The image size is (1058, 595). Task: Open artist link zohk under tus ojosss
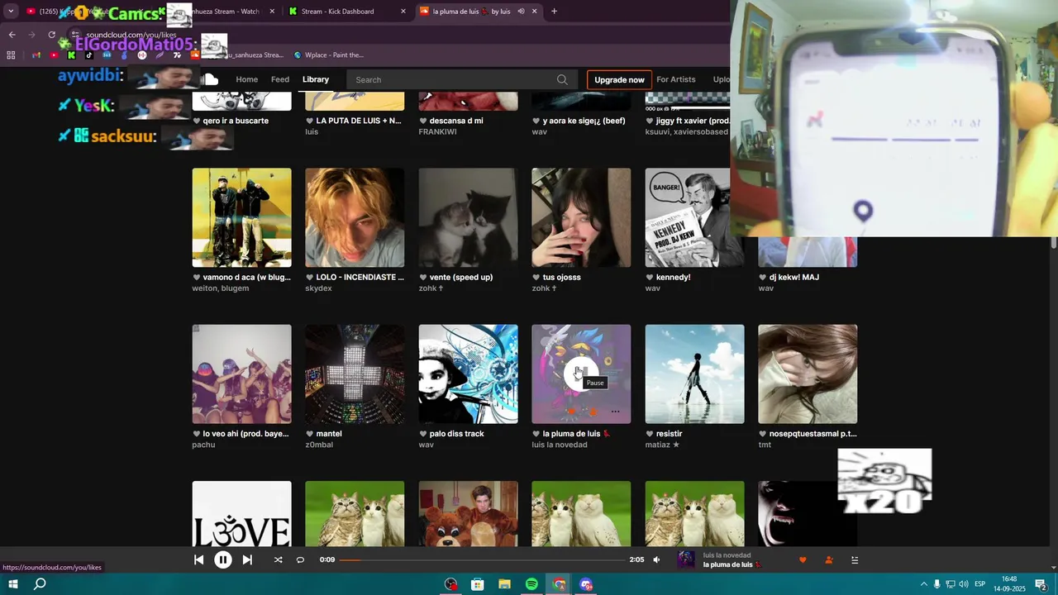(x=546, y=288)
